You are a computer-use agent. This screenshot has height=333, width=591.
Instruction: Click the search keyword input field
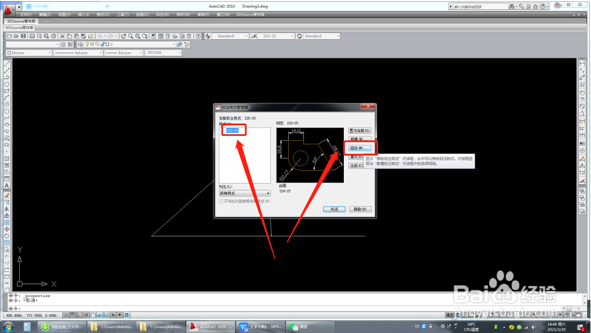tap(480, 6)
